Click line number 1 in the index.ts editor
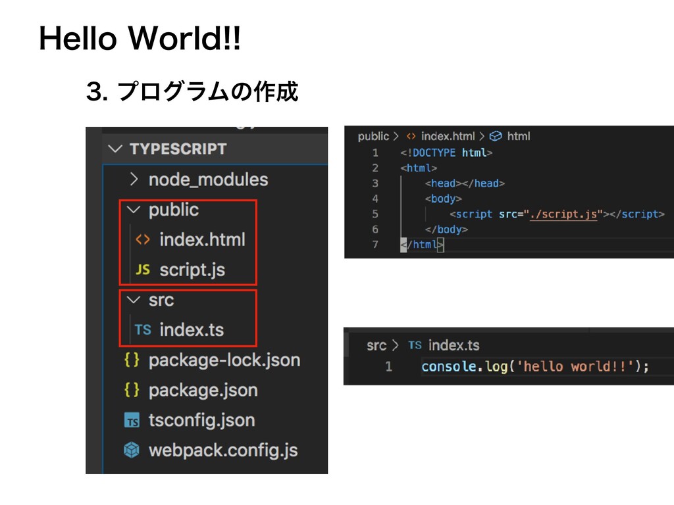 click(x=388, y=367)
